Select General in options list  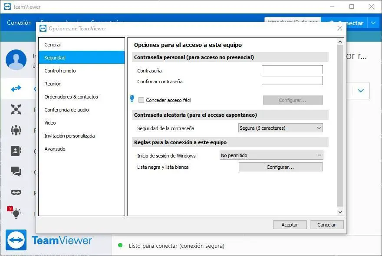[x=82, y=45]
